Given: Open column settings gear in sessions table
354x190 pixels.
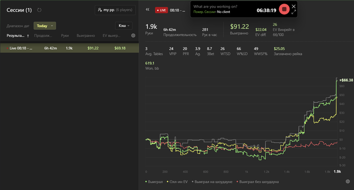Looking at the screenshot, I should (x=133, y=36).
